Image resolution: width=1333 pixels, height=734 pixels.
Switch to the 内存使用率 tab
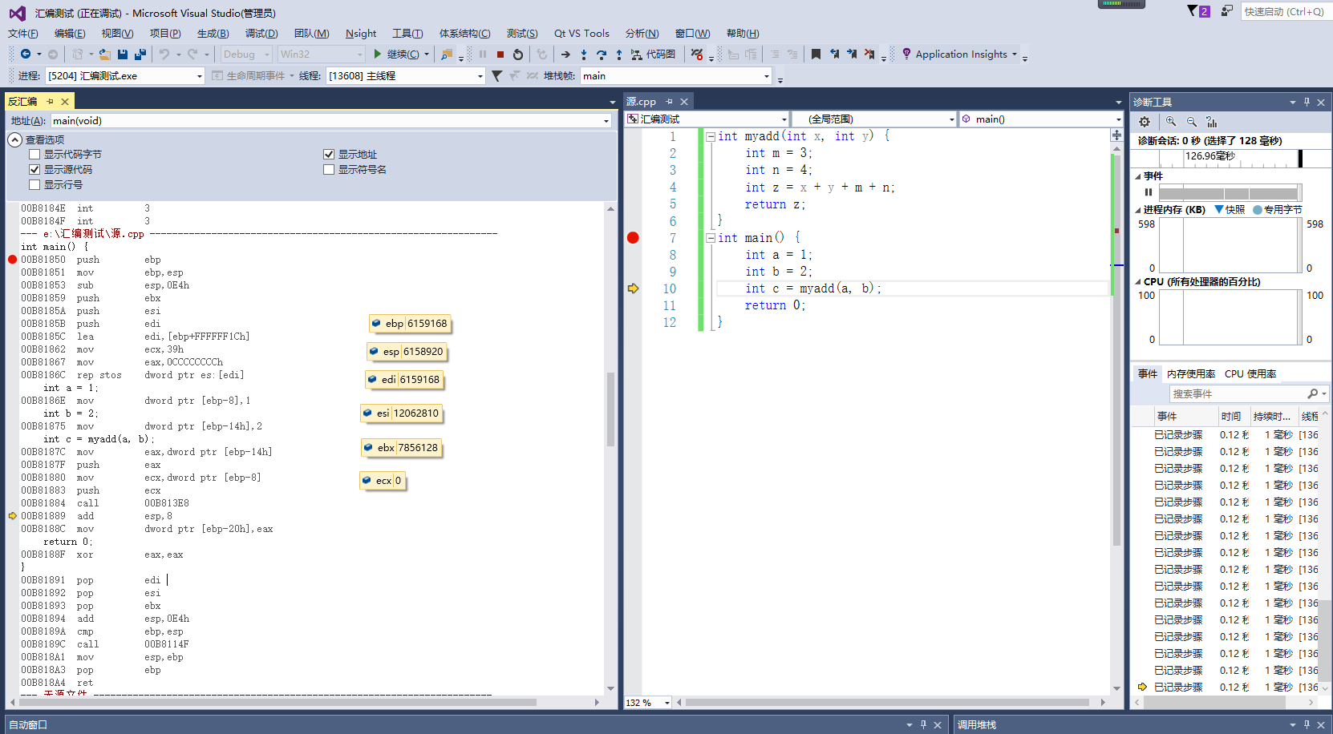[x=1190, y=374]
